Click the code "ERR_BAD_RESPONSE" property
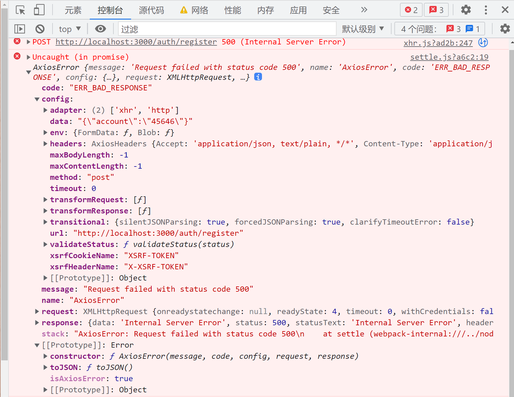The width and height of the screenshot is (514, 397). click(97, 88)
